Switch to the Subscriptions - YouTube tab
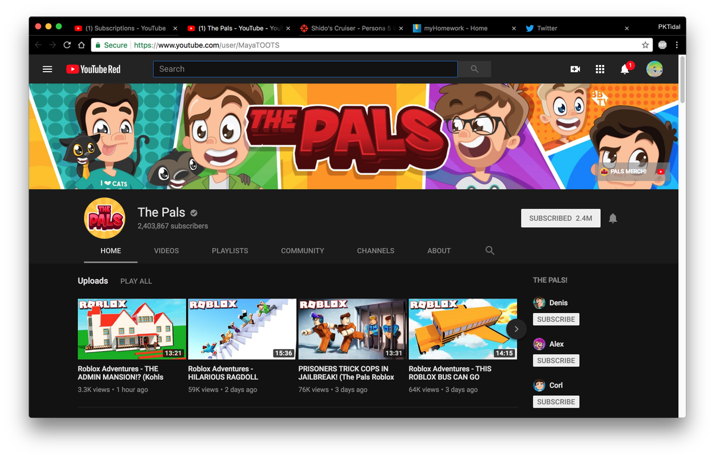This screenshot has height=459, width=715. (124, 28)
